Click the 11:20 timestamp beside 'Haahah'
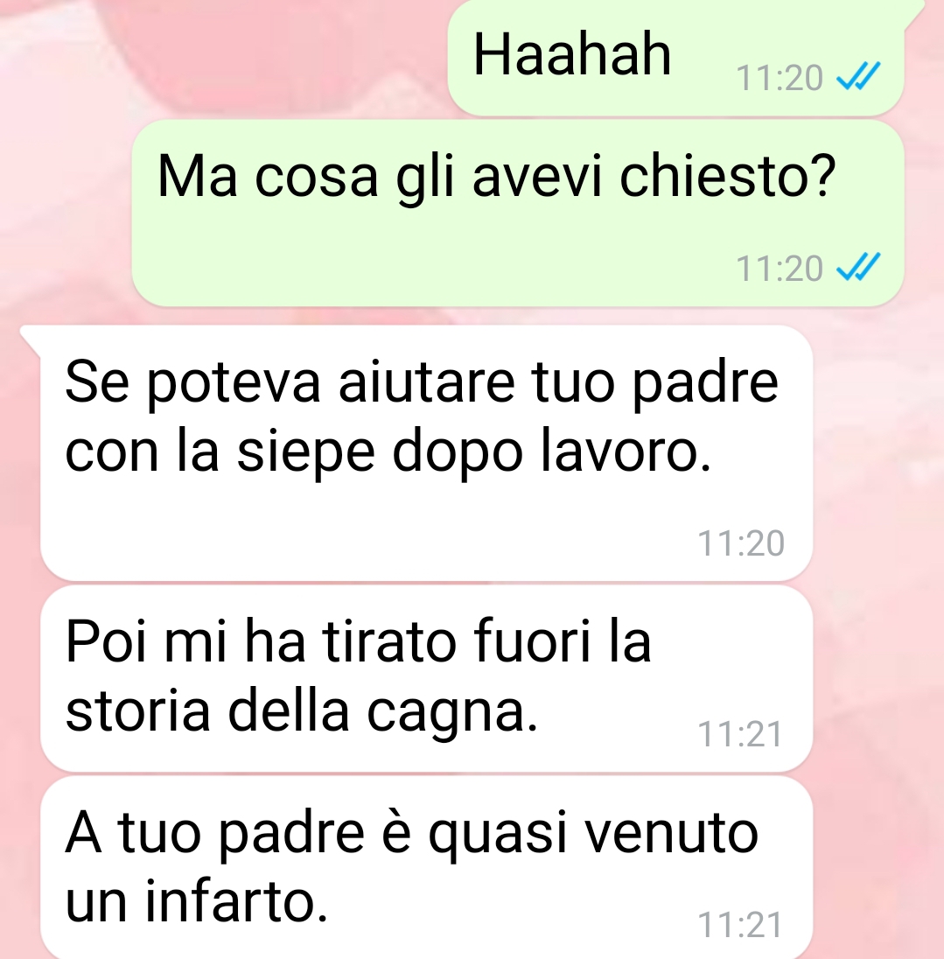Viewport: 944px width, 959px height. coord(779,78)
